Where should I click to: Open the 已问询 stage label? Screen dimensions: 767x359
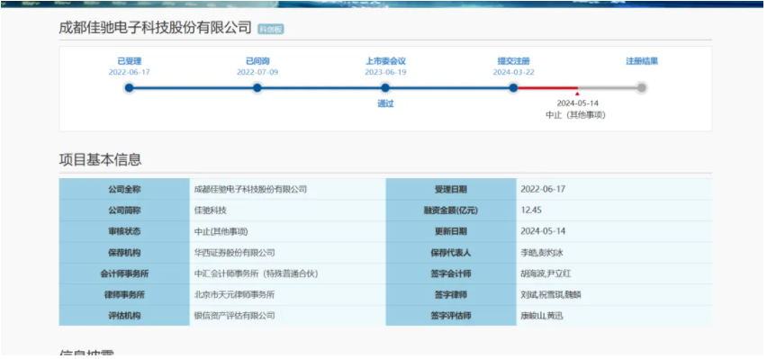click(x=257, y=61)
